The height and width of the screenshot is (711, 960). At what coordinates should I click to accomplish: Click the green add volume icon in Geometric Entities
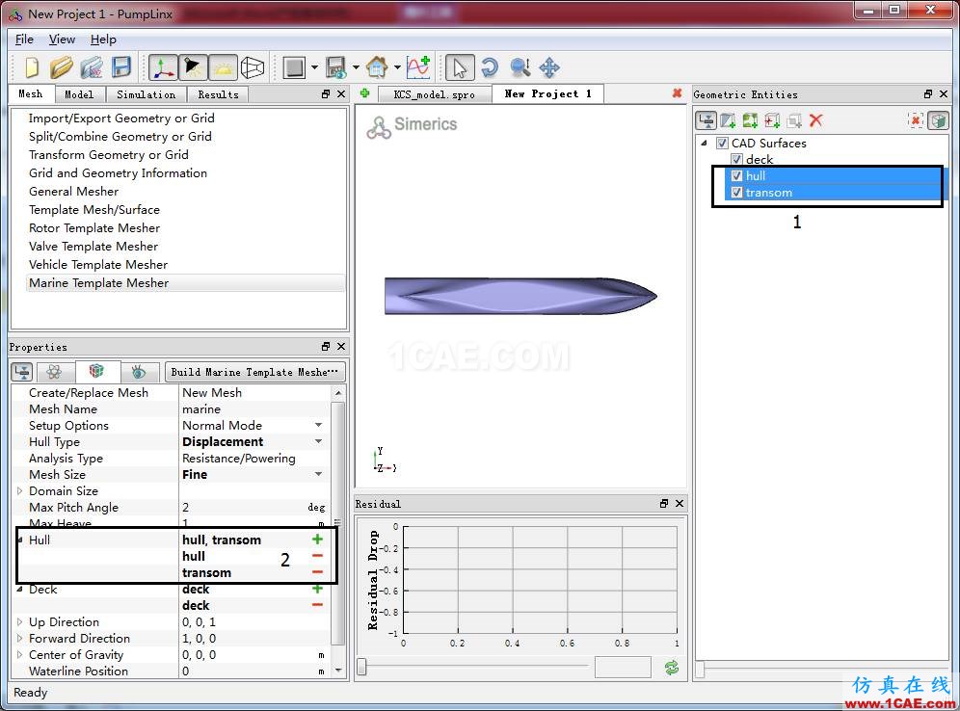point(750,120)
